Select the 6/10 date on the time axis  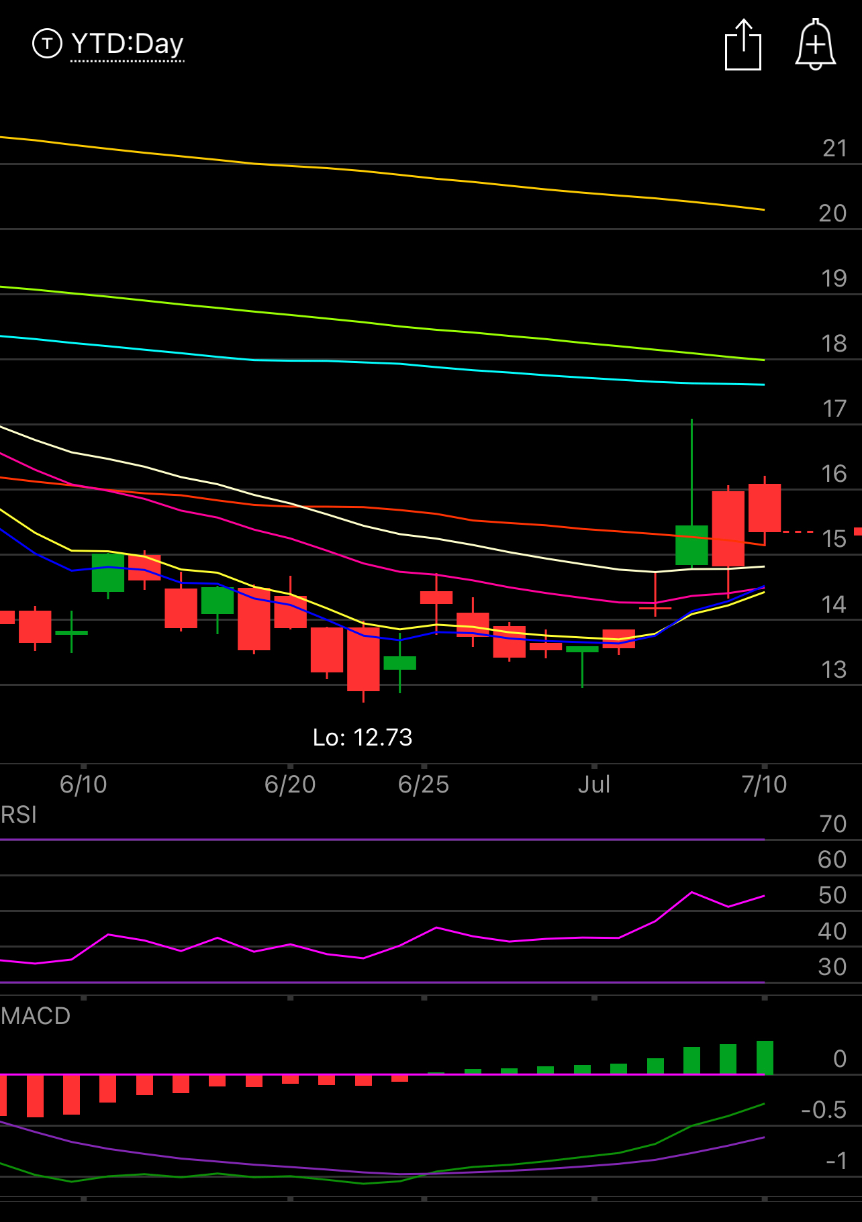click(83, 784)
